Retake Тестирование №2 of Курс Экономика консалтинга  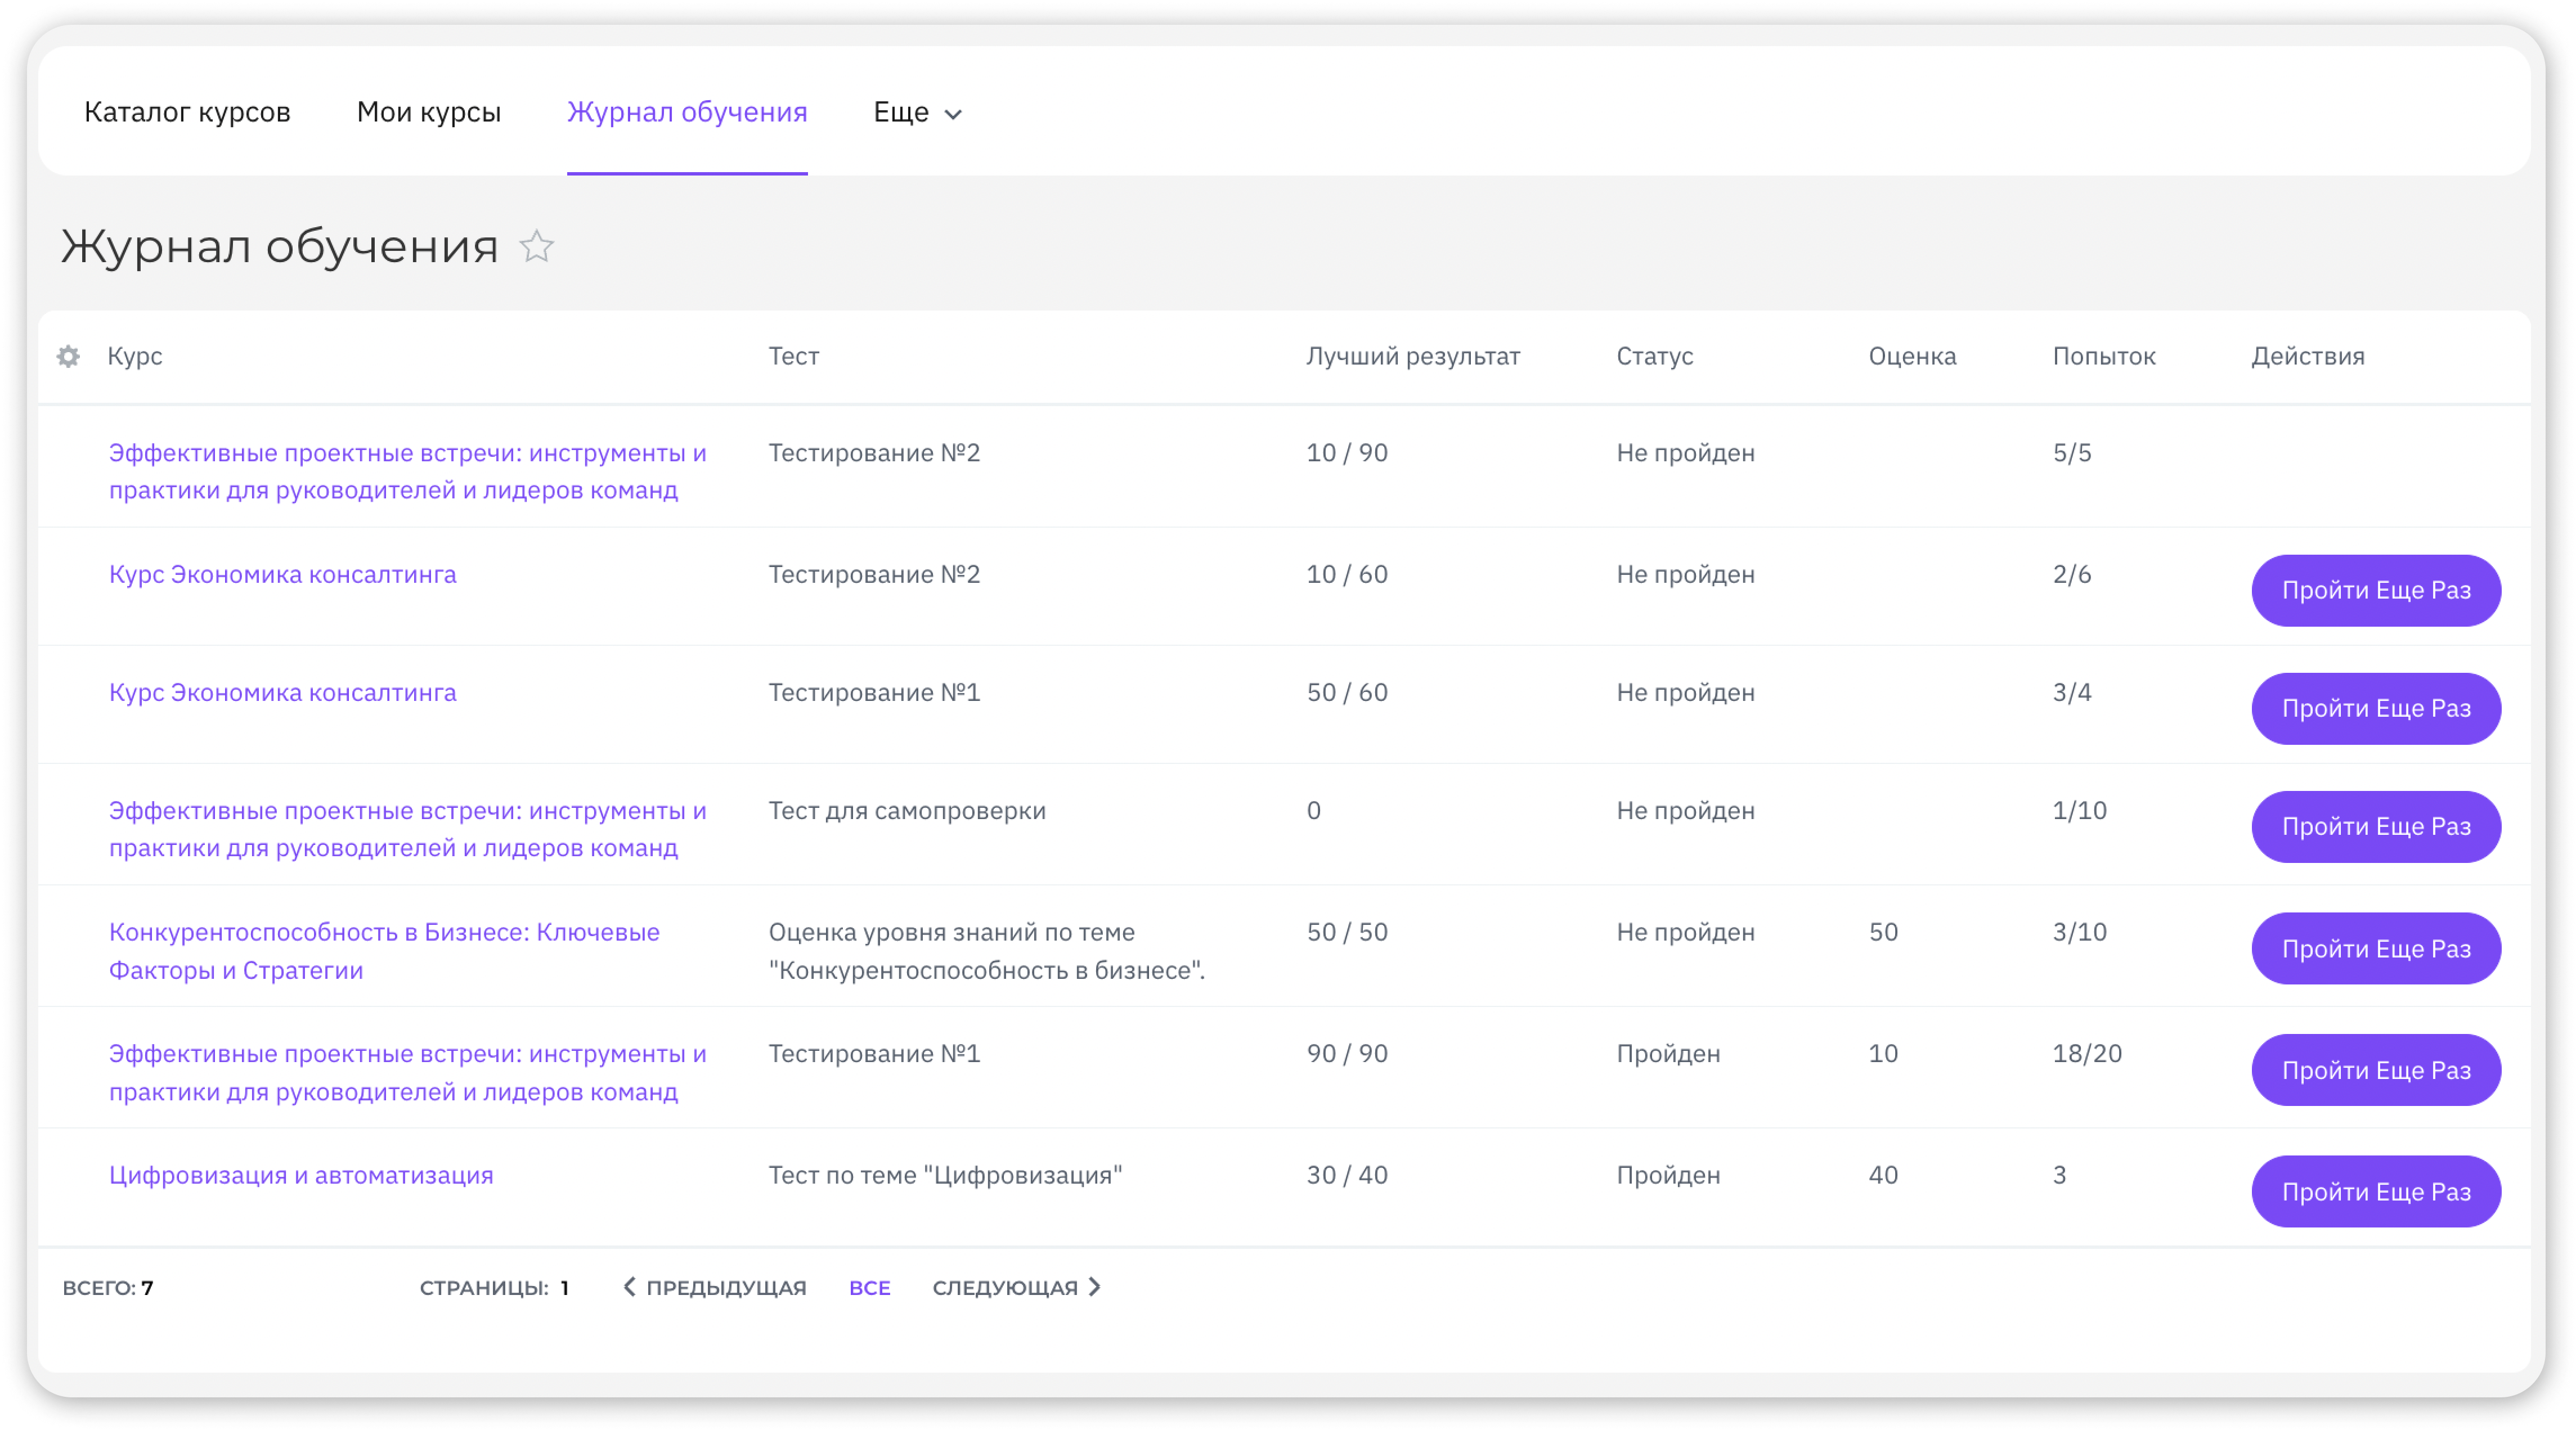[2376, 590]
